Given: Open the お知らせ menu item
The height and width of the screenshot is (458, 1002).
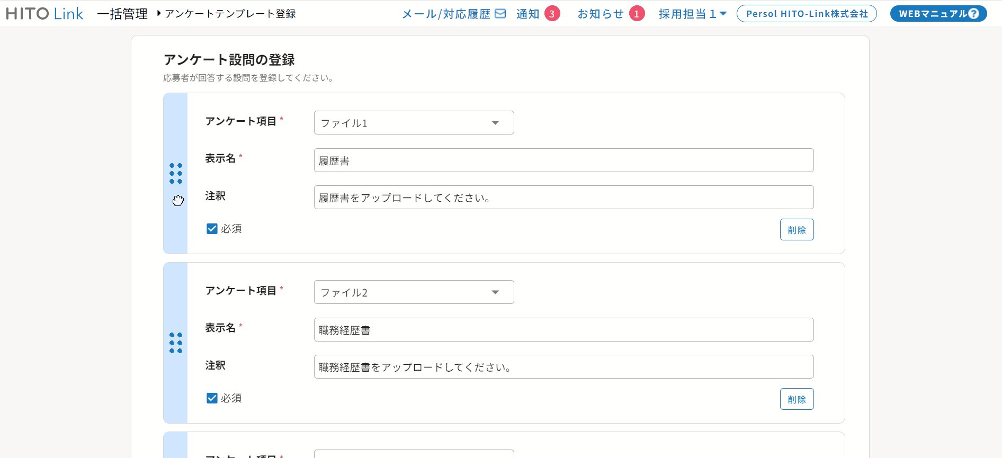Looking at the screenshot, I should (x=601, y=14).
